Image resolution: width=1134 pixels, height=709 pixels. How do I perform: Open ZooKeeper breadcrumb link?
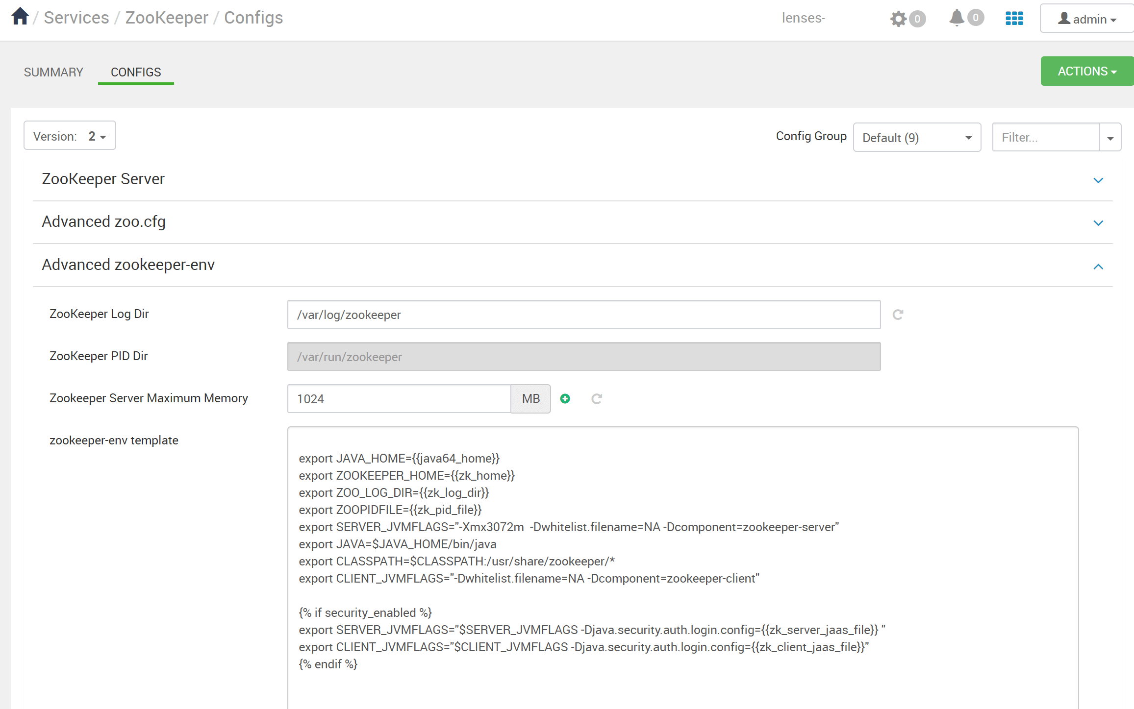pyautogui.click(x=167, y=18)
